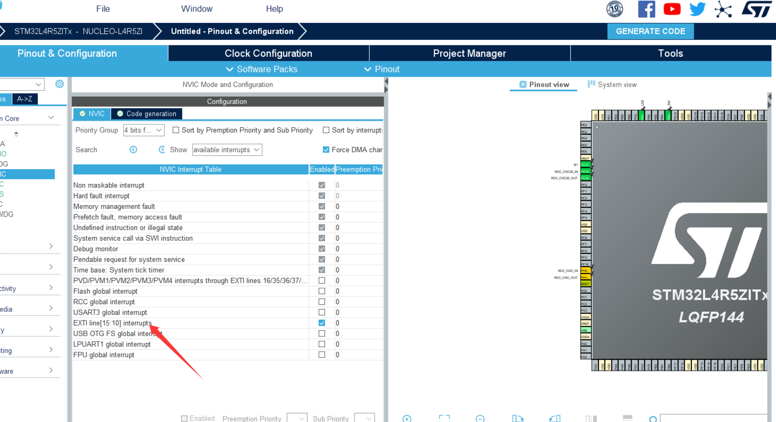Screen dimensions: 776x422
Task: Rotate the chip counter-clockwise
Action: 554,419
